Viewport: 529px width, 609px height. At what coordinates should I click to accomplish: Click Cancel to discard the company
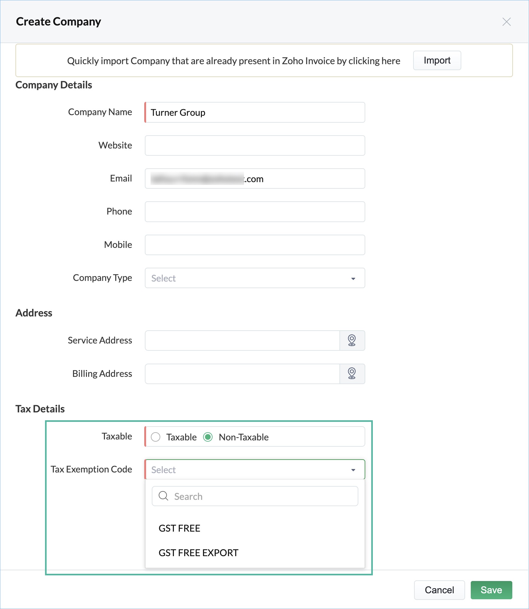click(439, 590)
